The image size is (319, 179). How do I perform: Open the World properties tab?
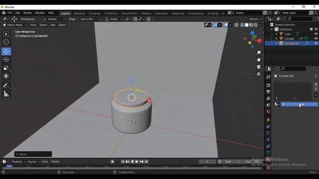point(268,111)
